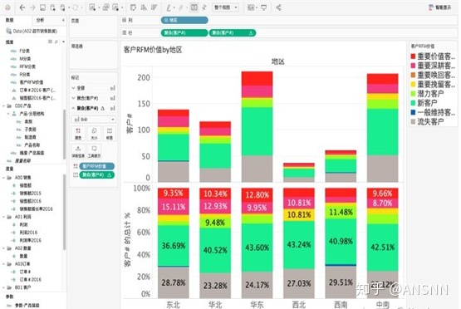Click the add new data source icon

point(52,7)
